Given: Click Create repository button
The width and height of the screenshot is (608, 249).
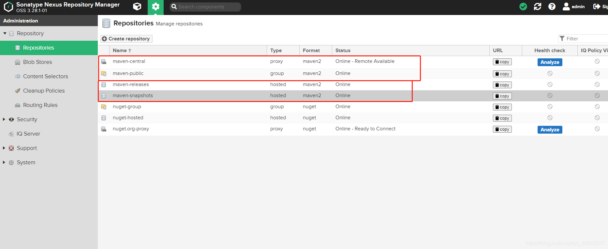Looking at the screenshot, I should (126, 38).
